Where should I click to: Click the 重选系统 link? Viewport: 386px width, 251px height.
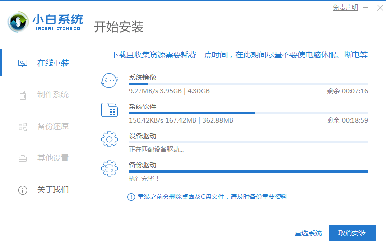308,233
